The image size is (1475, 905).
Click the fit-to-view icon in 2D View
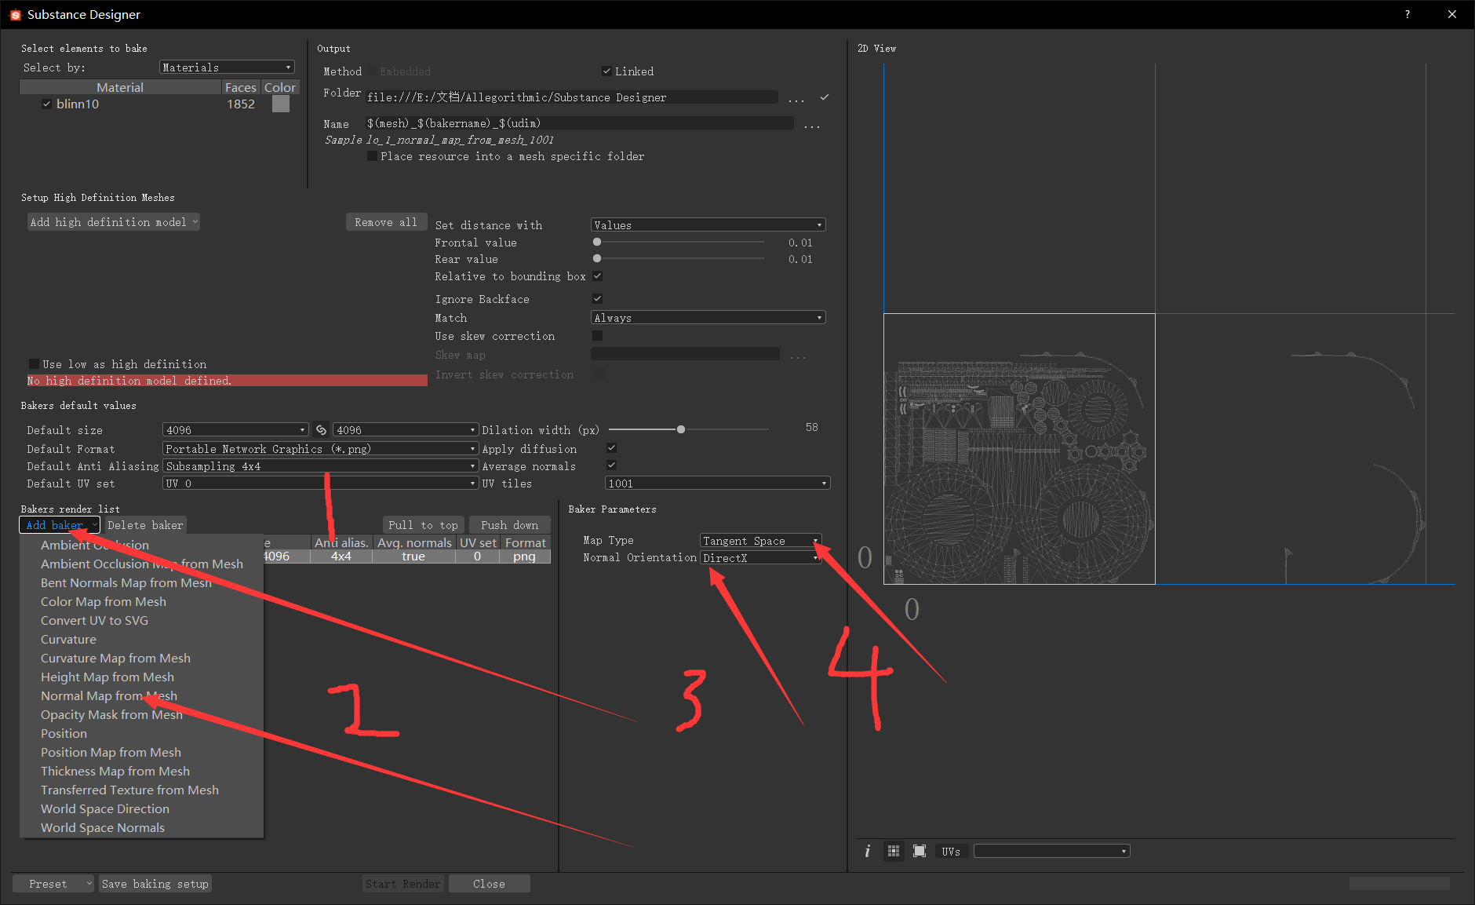click(x=919, y=851)
